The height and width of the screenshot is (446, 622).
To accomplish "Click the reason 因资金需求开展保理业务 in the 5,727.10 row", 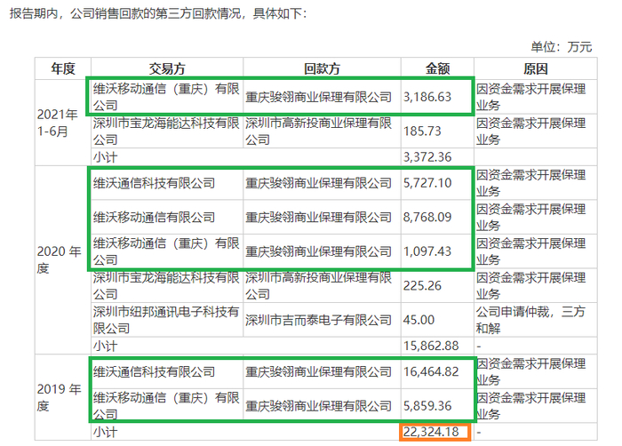I will click(x=530, y=183).
